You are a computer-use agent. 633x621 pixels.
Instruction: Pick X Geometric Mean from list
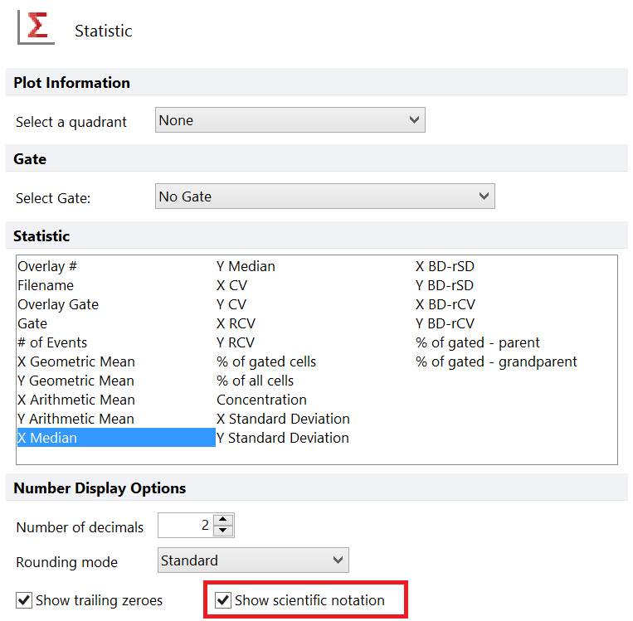[76, 361]
